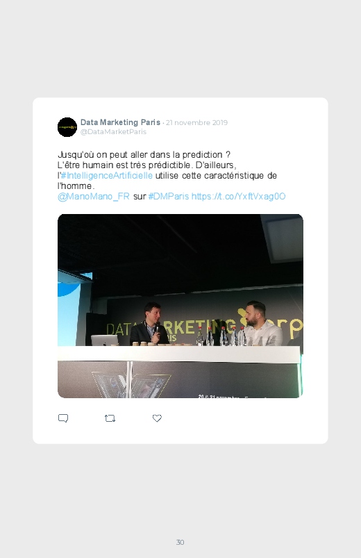The width and height of the screenshot is (361, 558).
Task: Click the Data Marketing Paris account name
Action: 120,122
